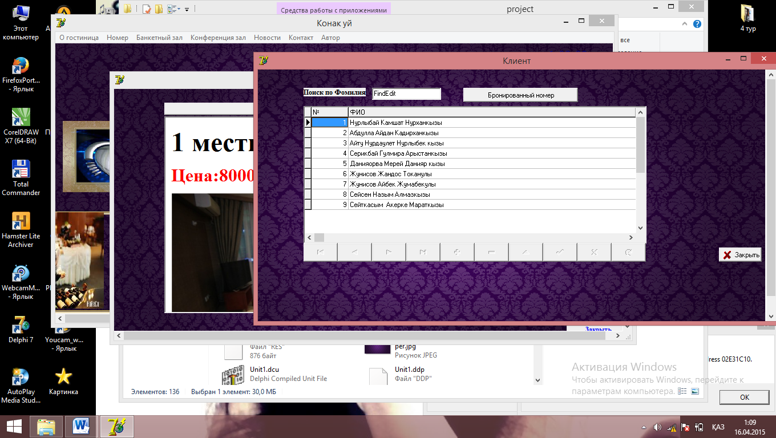Open Delphi 7 desktop icon
The width and height of the screenshot is (776, 438).
21,330
